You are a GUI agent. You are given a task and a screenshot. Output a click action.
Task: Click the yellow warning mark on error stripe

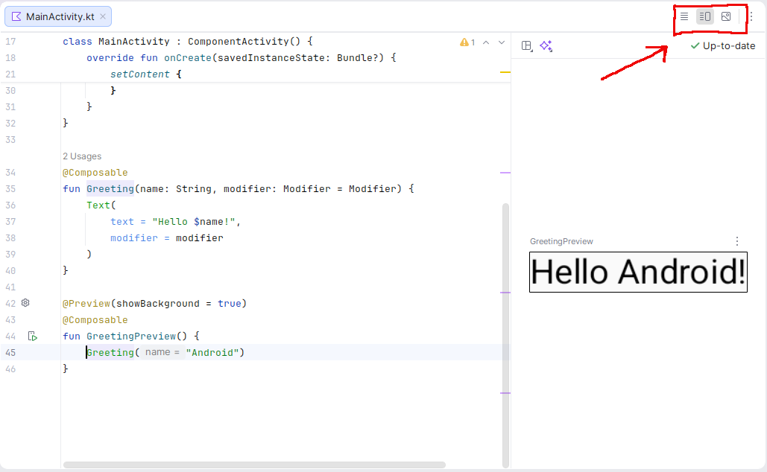pyautogui.click(x=505, y=72)
